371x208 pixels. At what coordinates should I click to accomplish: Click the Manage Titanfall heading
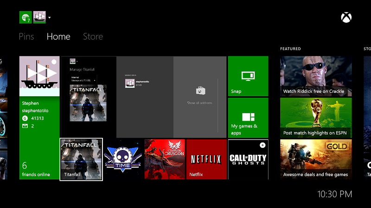[x=82, y=70]
